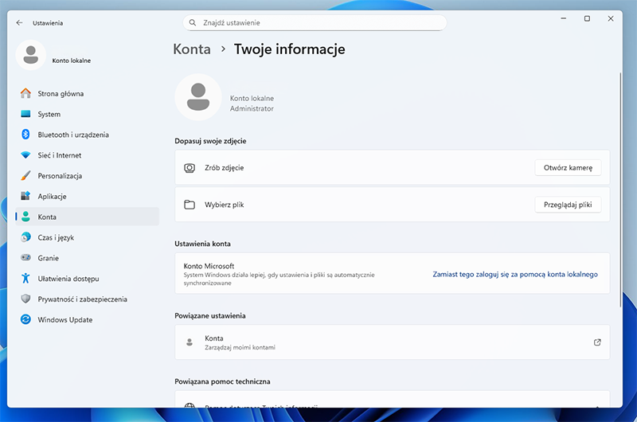The image size is (637, 422).
Task: Click Otwórz kamerę button
Action: point(568,168)
